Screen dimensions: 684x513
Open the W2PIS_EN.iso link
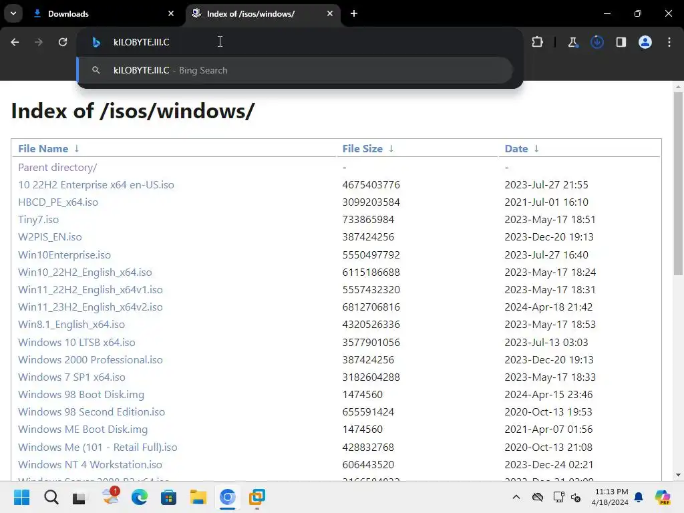(x=49, y=237)
